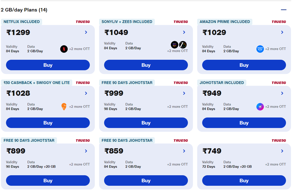Click TRUE5G badge above ₹749 plan
Image resolution: width=293 pixels, height=192 pixels.
[279, 140]
